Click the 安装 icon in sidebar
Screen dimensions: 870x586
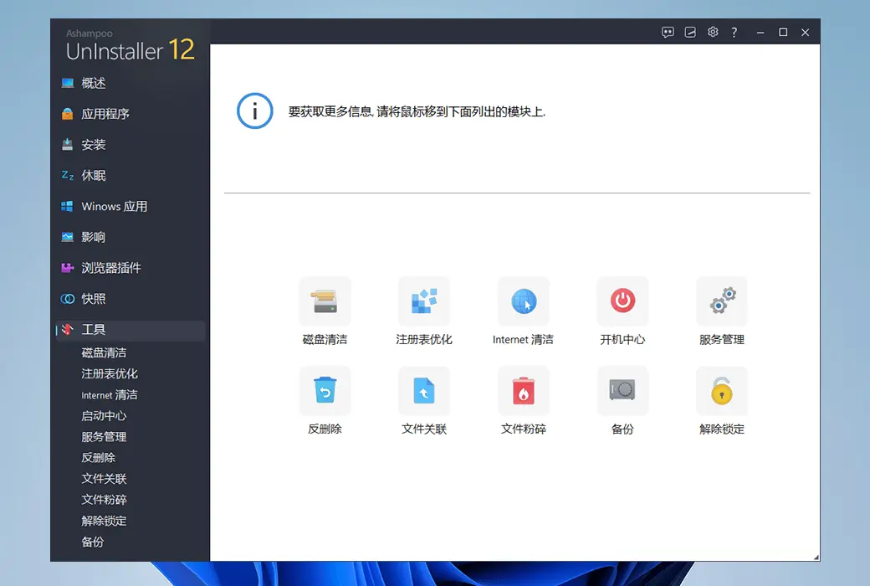[x=67, y=145]
